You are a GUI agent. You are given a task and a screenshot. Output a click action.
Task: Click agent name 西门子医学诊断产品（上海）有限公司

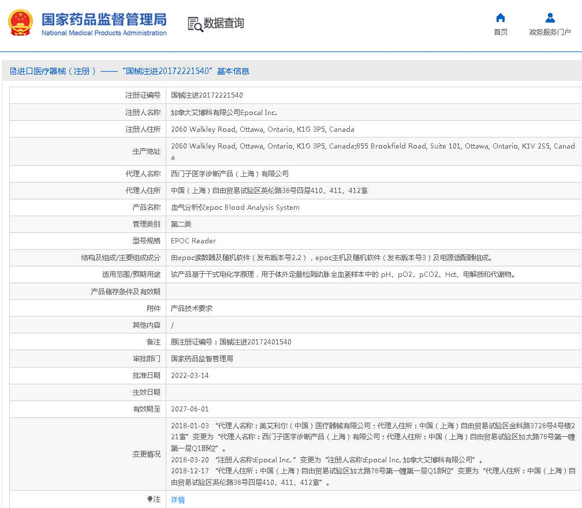230,174
